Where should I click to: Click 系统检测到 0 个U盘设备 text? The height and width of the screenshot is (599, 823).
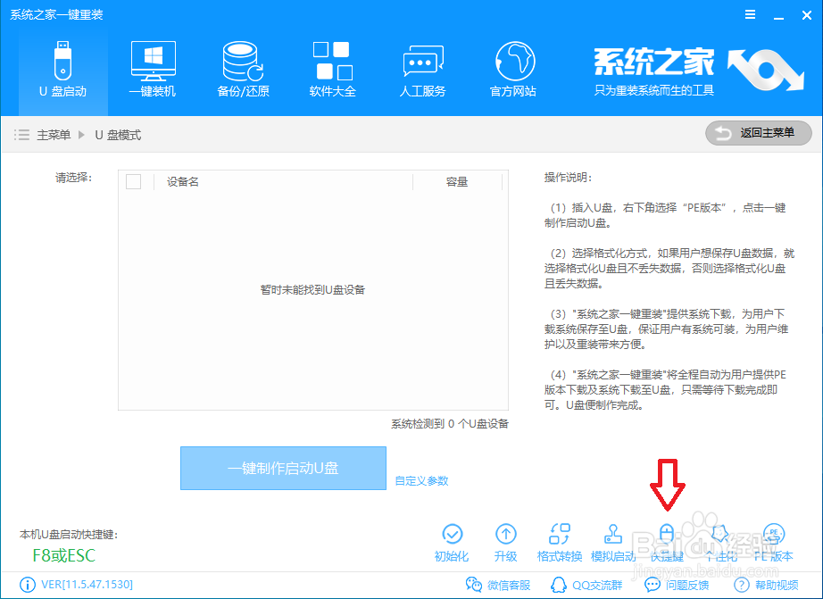[450, 424]
